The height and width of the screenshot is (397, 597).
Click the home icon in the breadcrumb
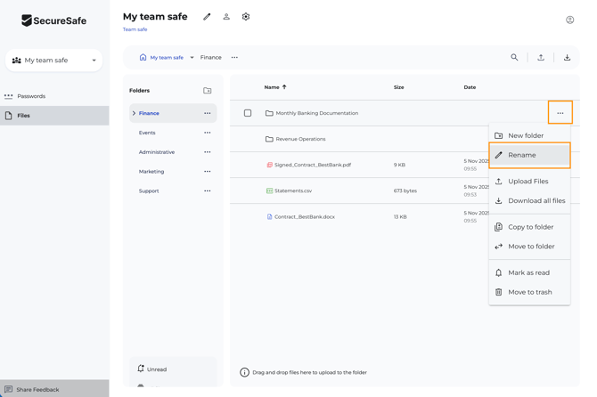tap(143, 58)
